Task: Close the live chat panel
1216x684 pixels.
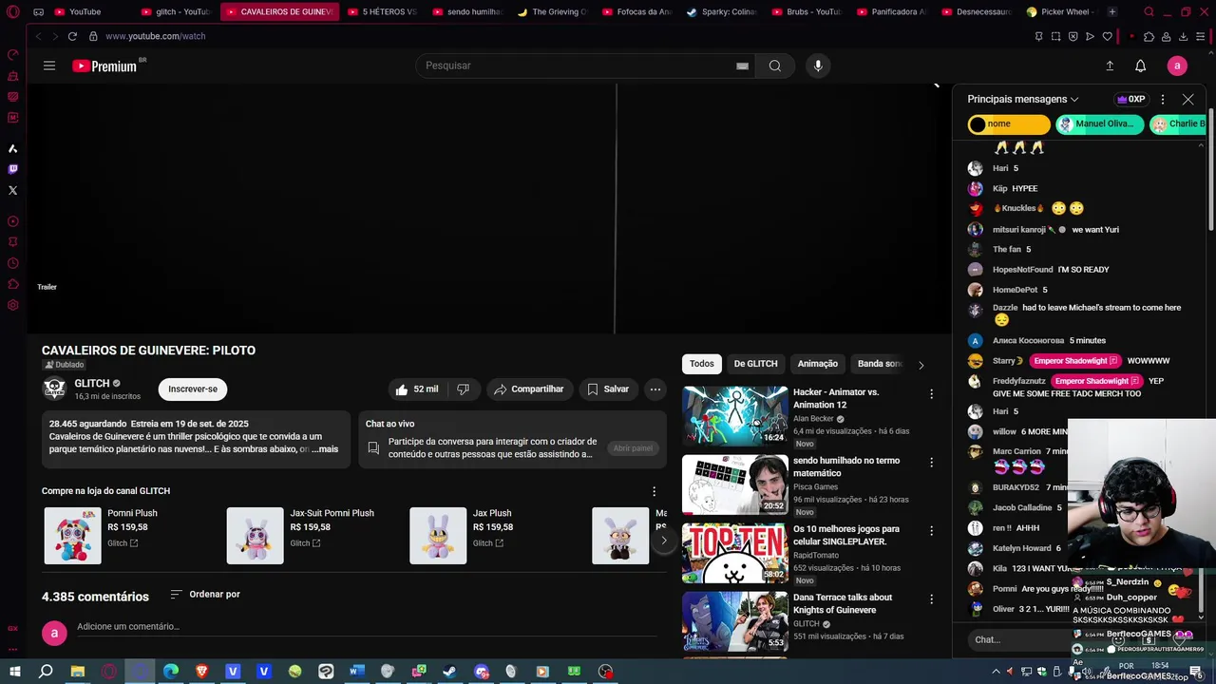Action: (1187, 99)
